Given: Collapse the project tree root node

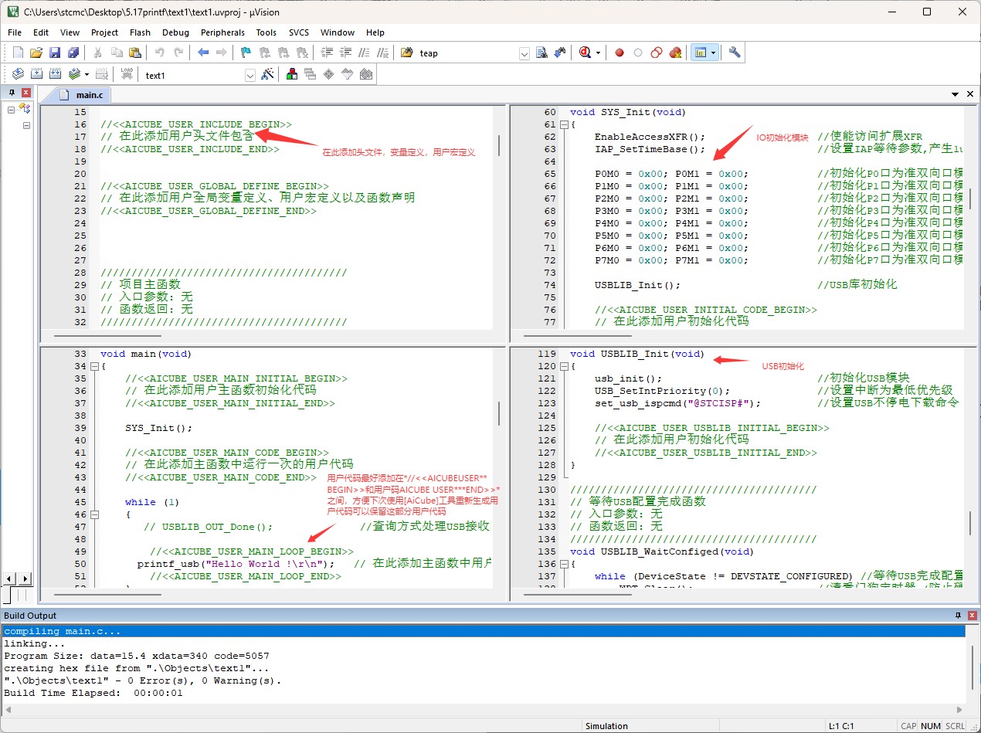Looking at the screenshot, I should 12,110.
